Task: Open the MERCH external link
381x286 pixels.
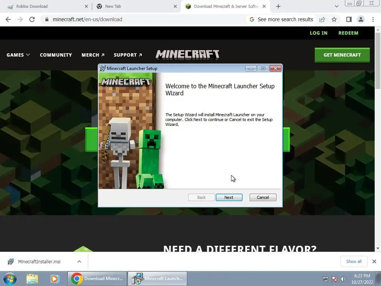Action: point(93,55)
